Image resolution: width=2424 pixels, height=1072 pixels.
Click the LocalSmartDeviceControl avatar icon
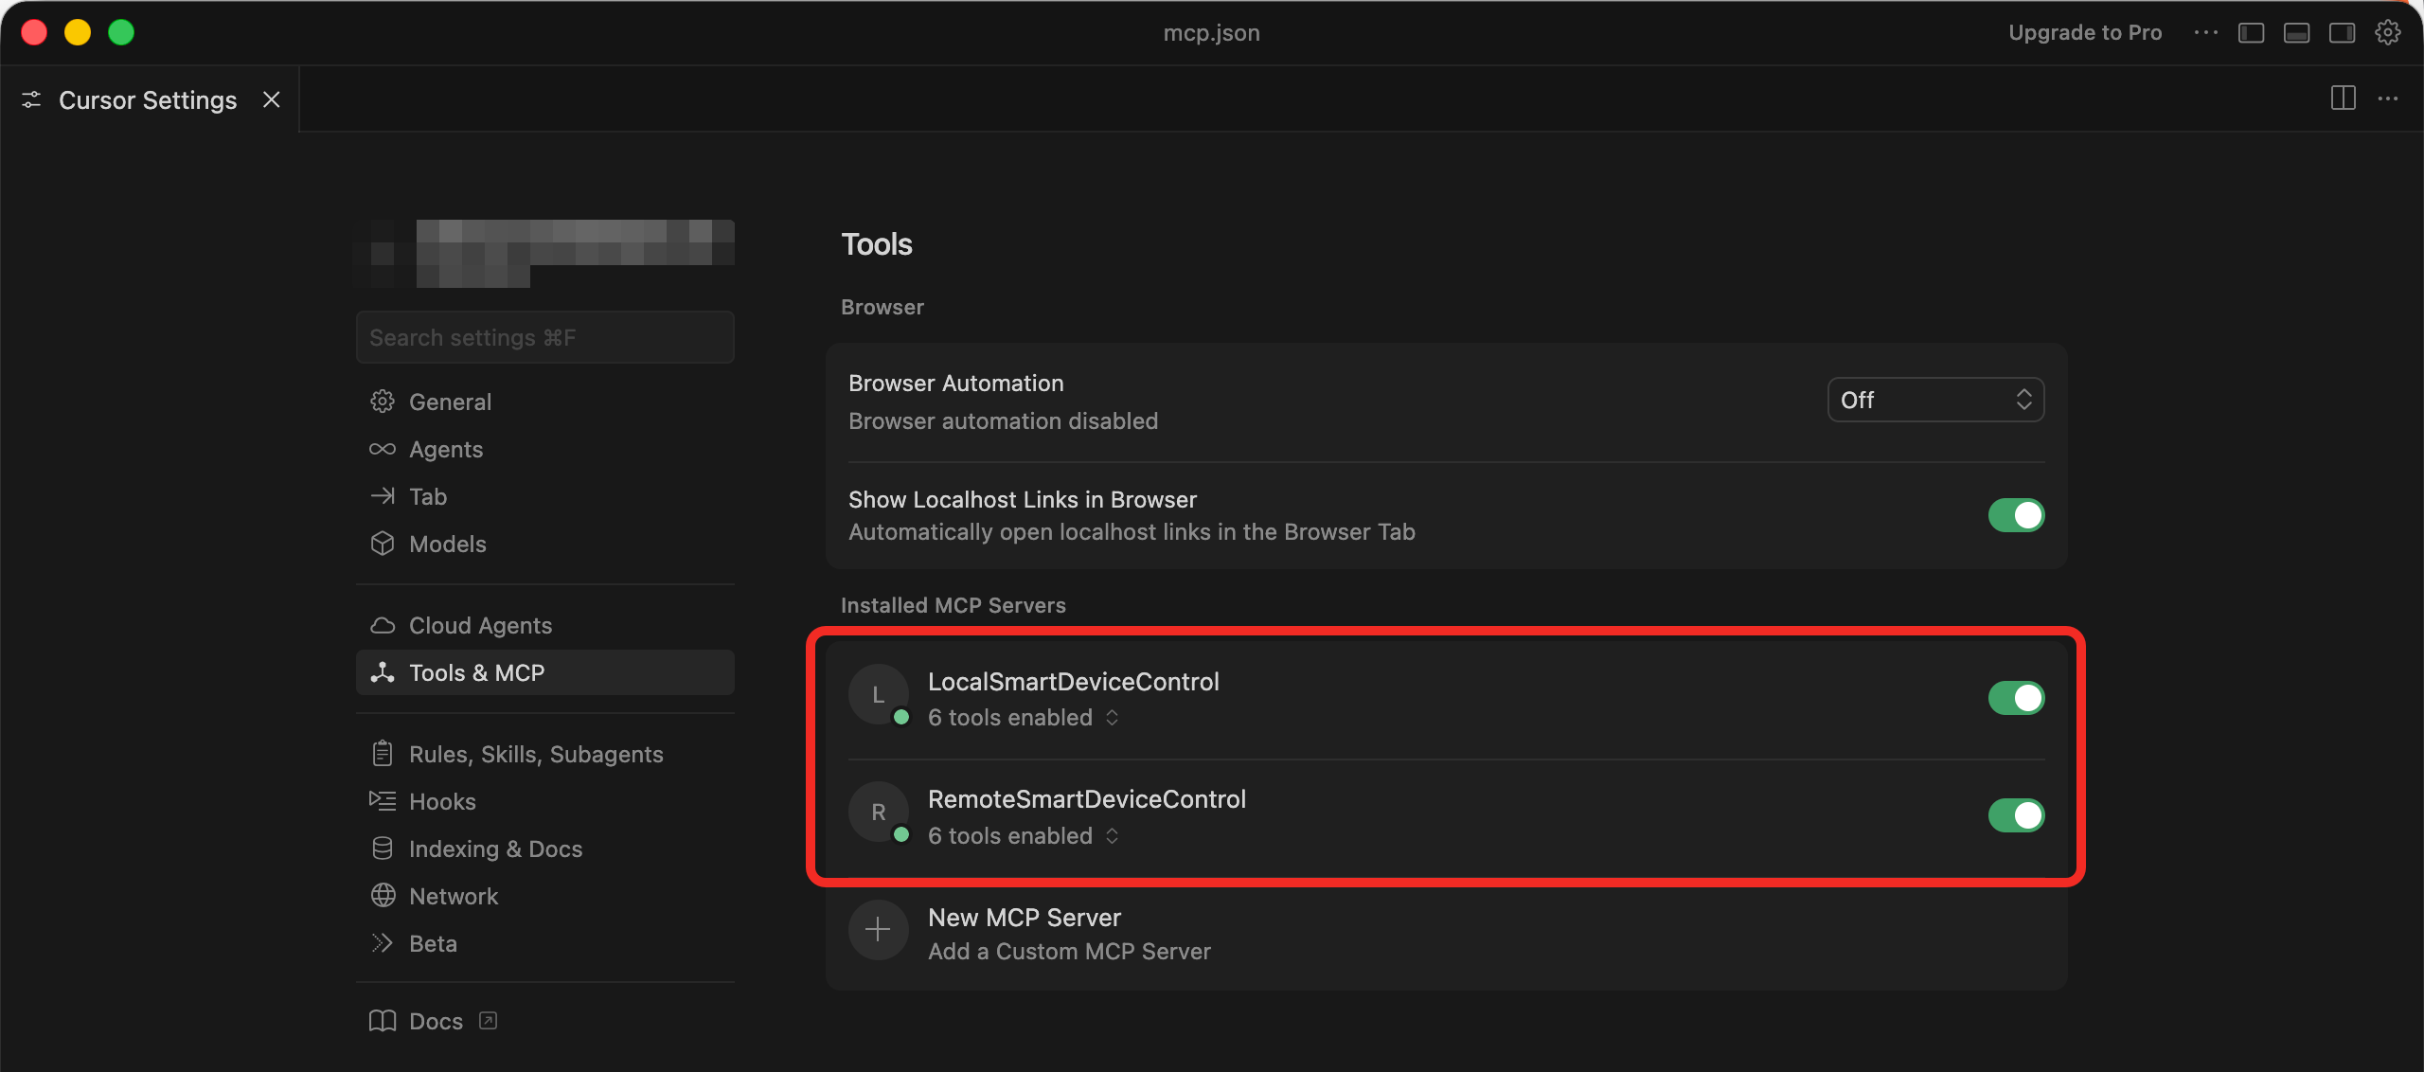pyautogui.click(x=878, y=696)
